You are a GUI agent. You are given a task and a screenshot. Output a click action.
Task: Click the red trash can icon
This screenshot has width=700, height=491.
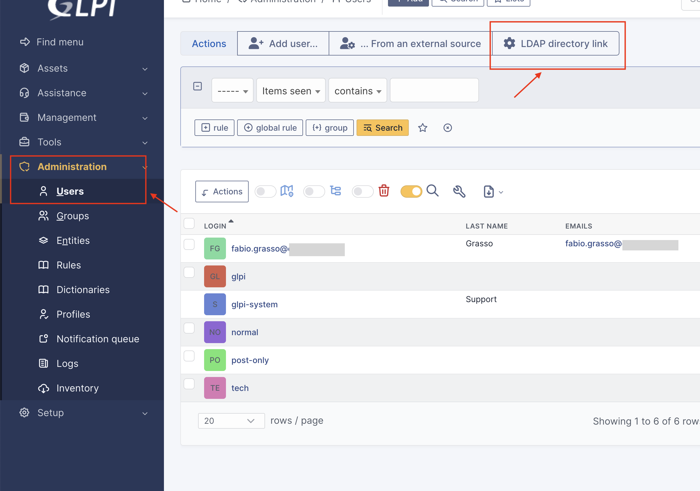click(x=384, y=191)
